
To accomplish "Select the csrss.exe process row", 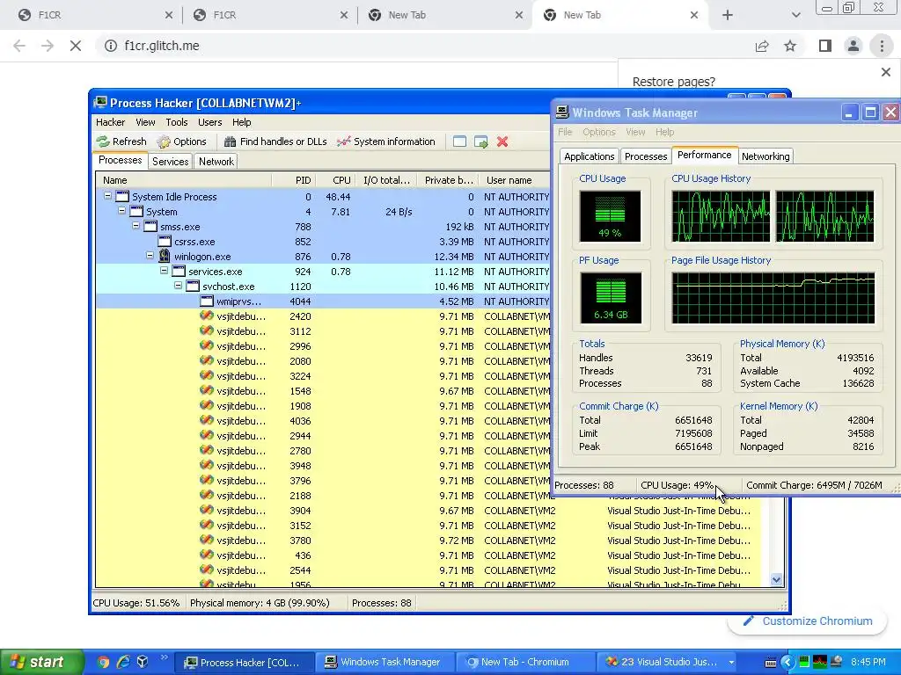I will (x=323, y=242).
